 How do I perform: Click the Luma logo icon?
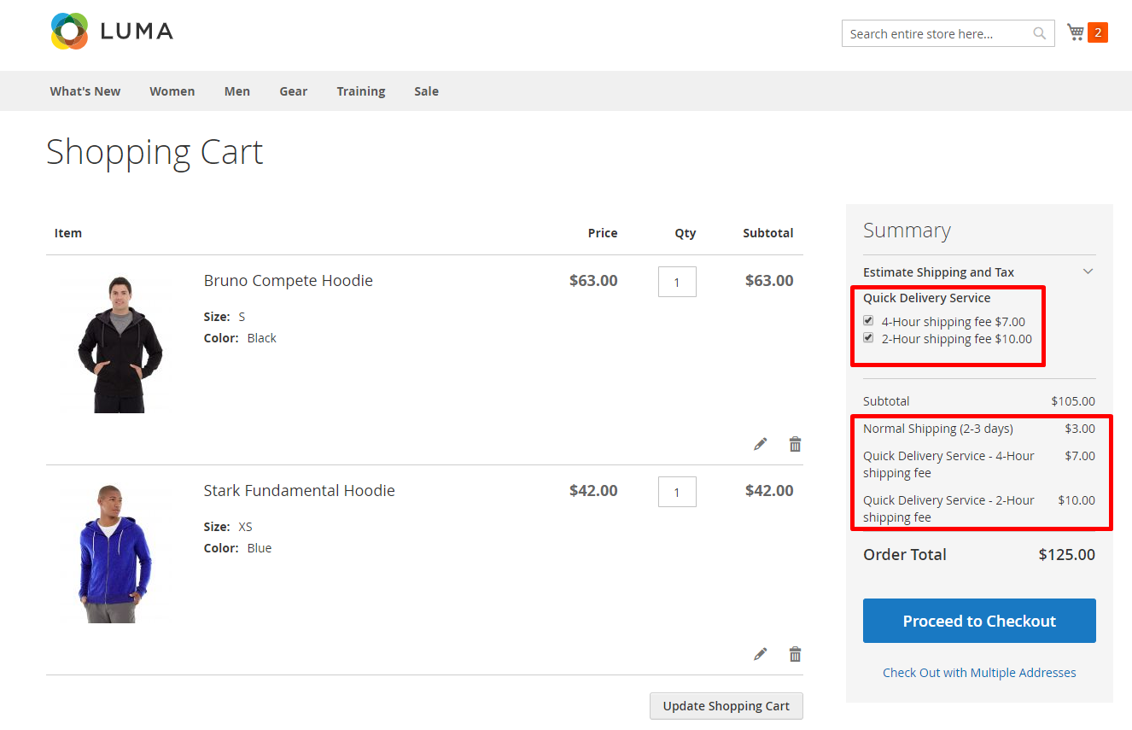69,32
